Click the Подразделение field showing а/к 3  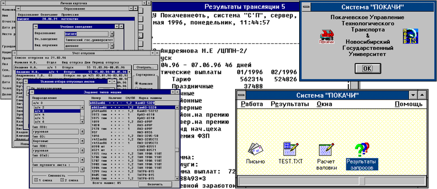click(x=58, y=103)
